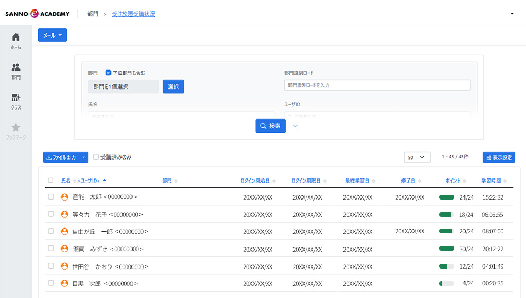This screenshot has width=526, height=298.
Task: Open the 部門 people icon in sidebar
Action: (x=16, y=67)
